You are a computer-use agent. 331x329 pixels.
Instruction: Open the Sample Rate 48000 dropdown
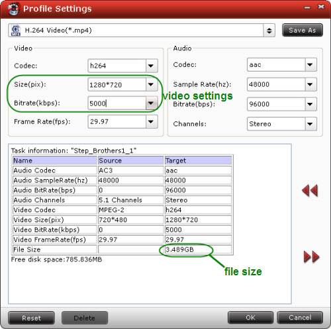click(x=310, y=84)
